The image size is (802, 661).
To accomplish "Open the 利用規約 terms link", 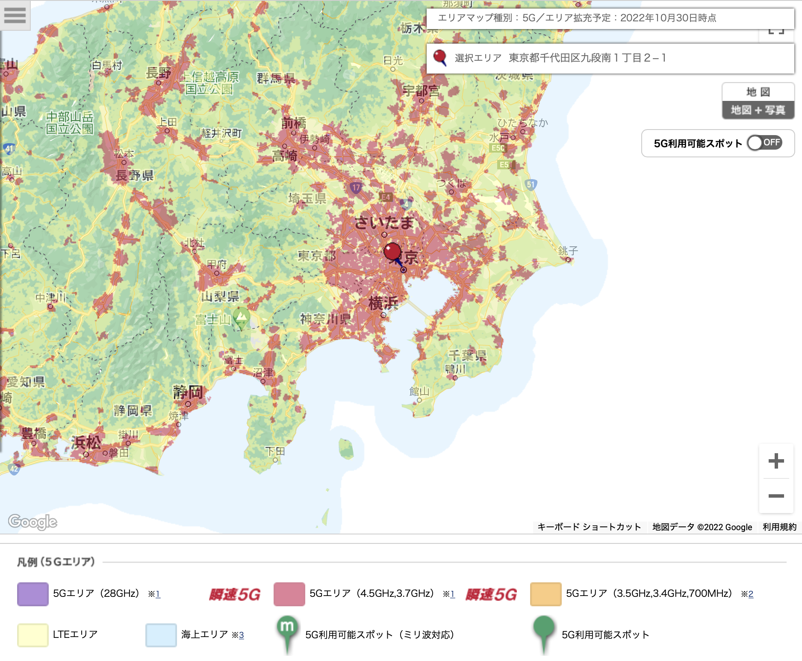I will coord(779,527).
